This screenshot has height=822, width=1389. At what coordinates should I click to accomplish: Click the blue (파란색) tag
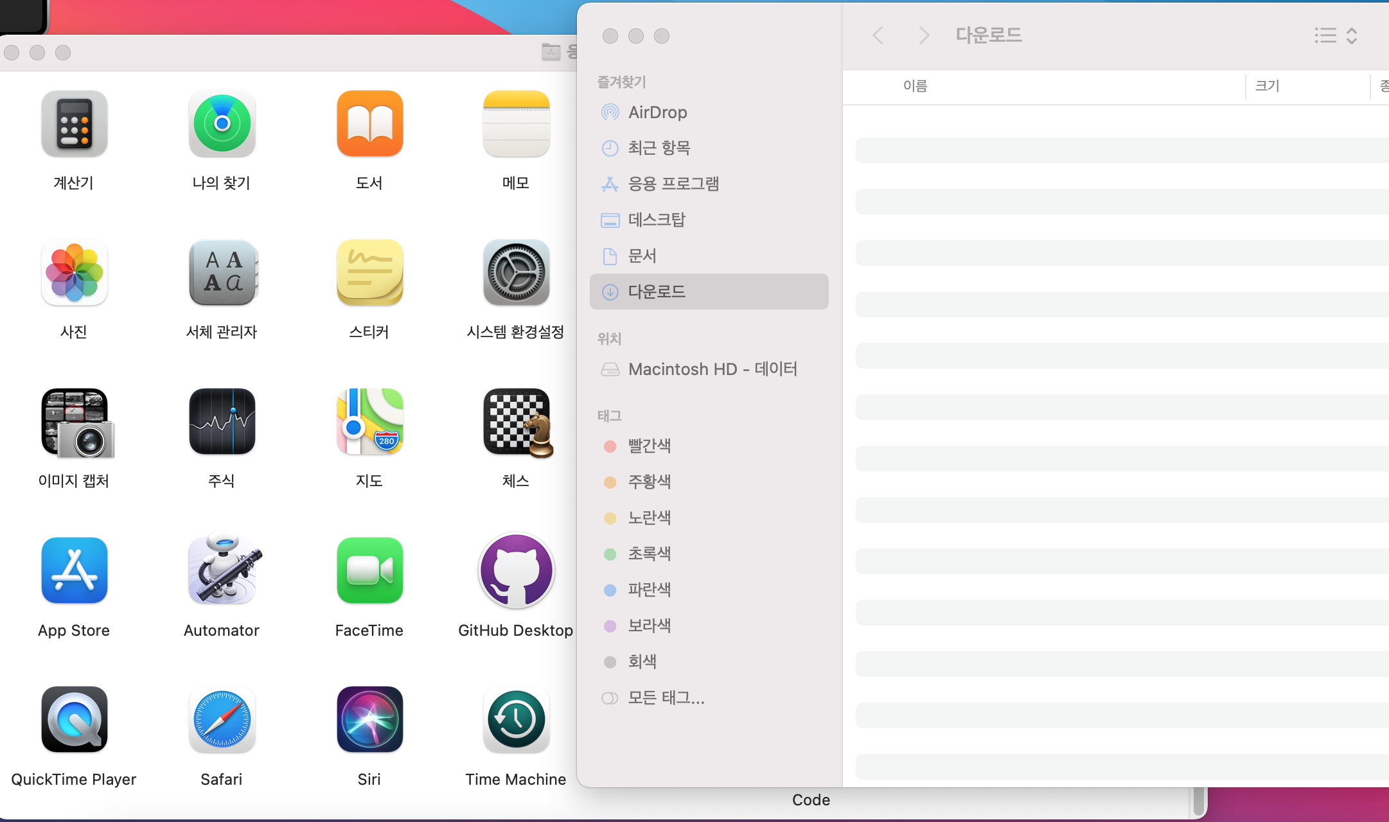tap(649, 590)
